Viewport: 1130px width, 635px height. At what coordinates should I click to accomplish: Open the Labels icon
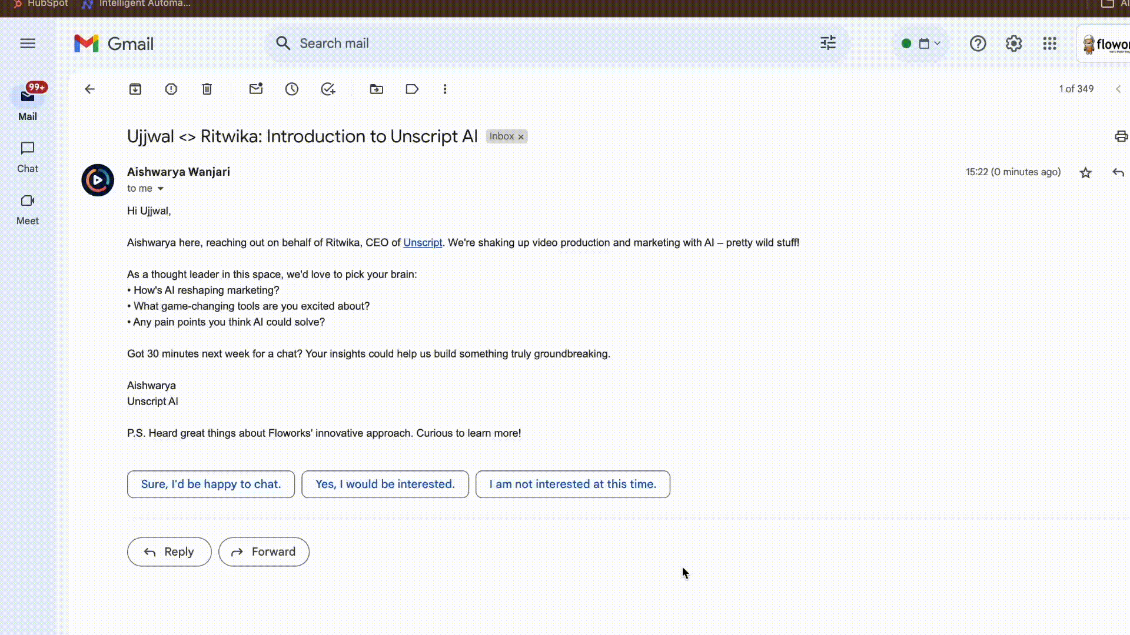(x=412, y=89)
